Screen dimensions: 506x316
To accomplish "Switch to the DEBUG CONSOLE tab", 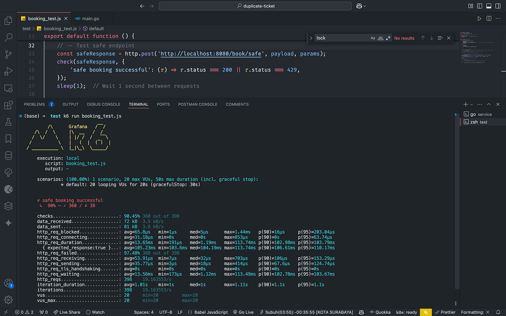I will pyautogui.click(x=104, y=104).
